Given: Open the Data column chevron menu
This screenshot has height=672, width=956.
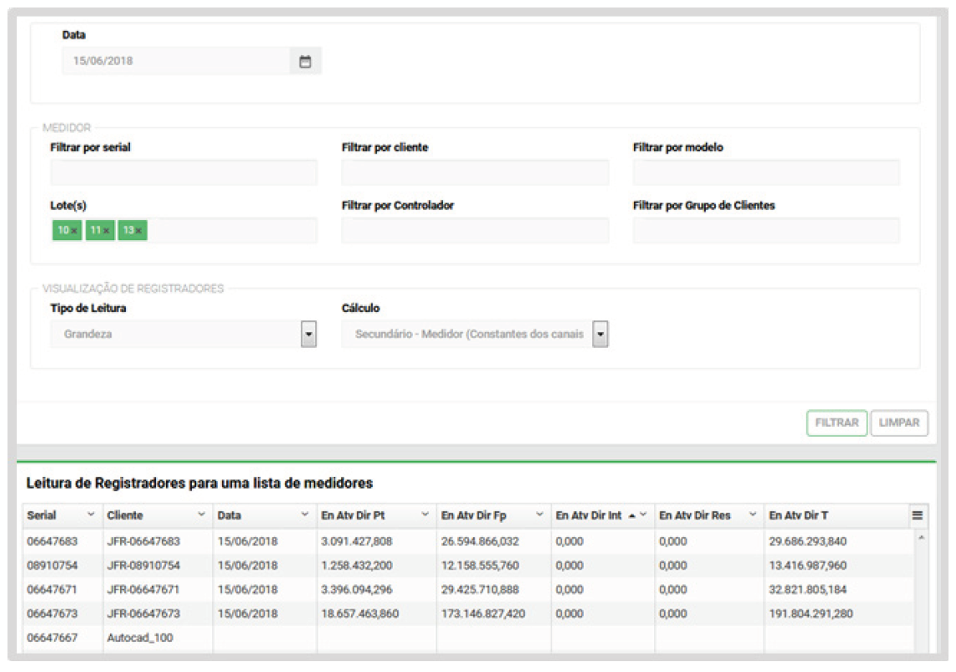Looking at the screenshot, I should [x=304, y=516].
